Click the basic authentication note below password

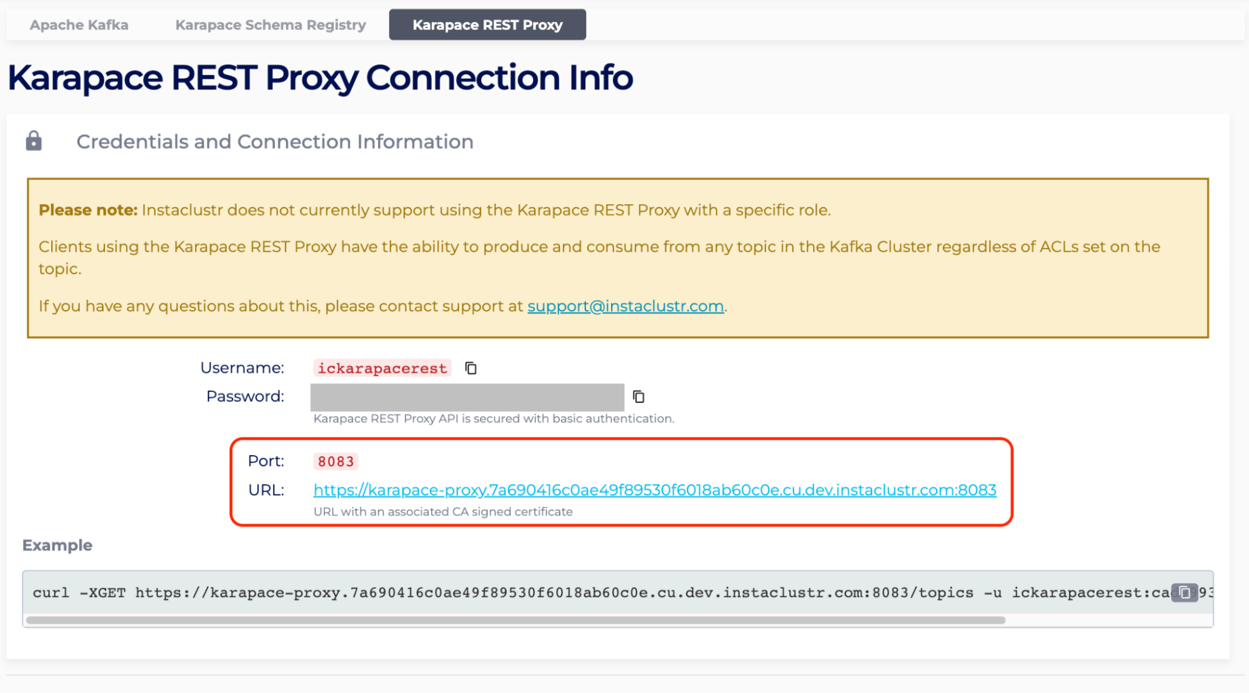[493, 418]
